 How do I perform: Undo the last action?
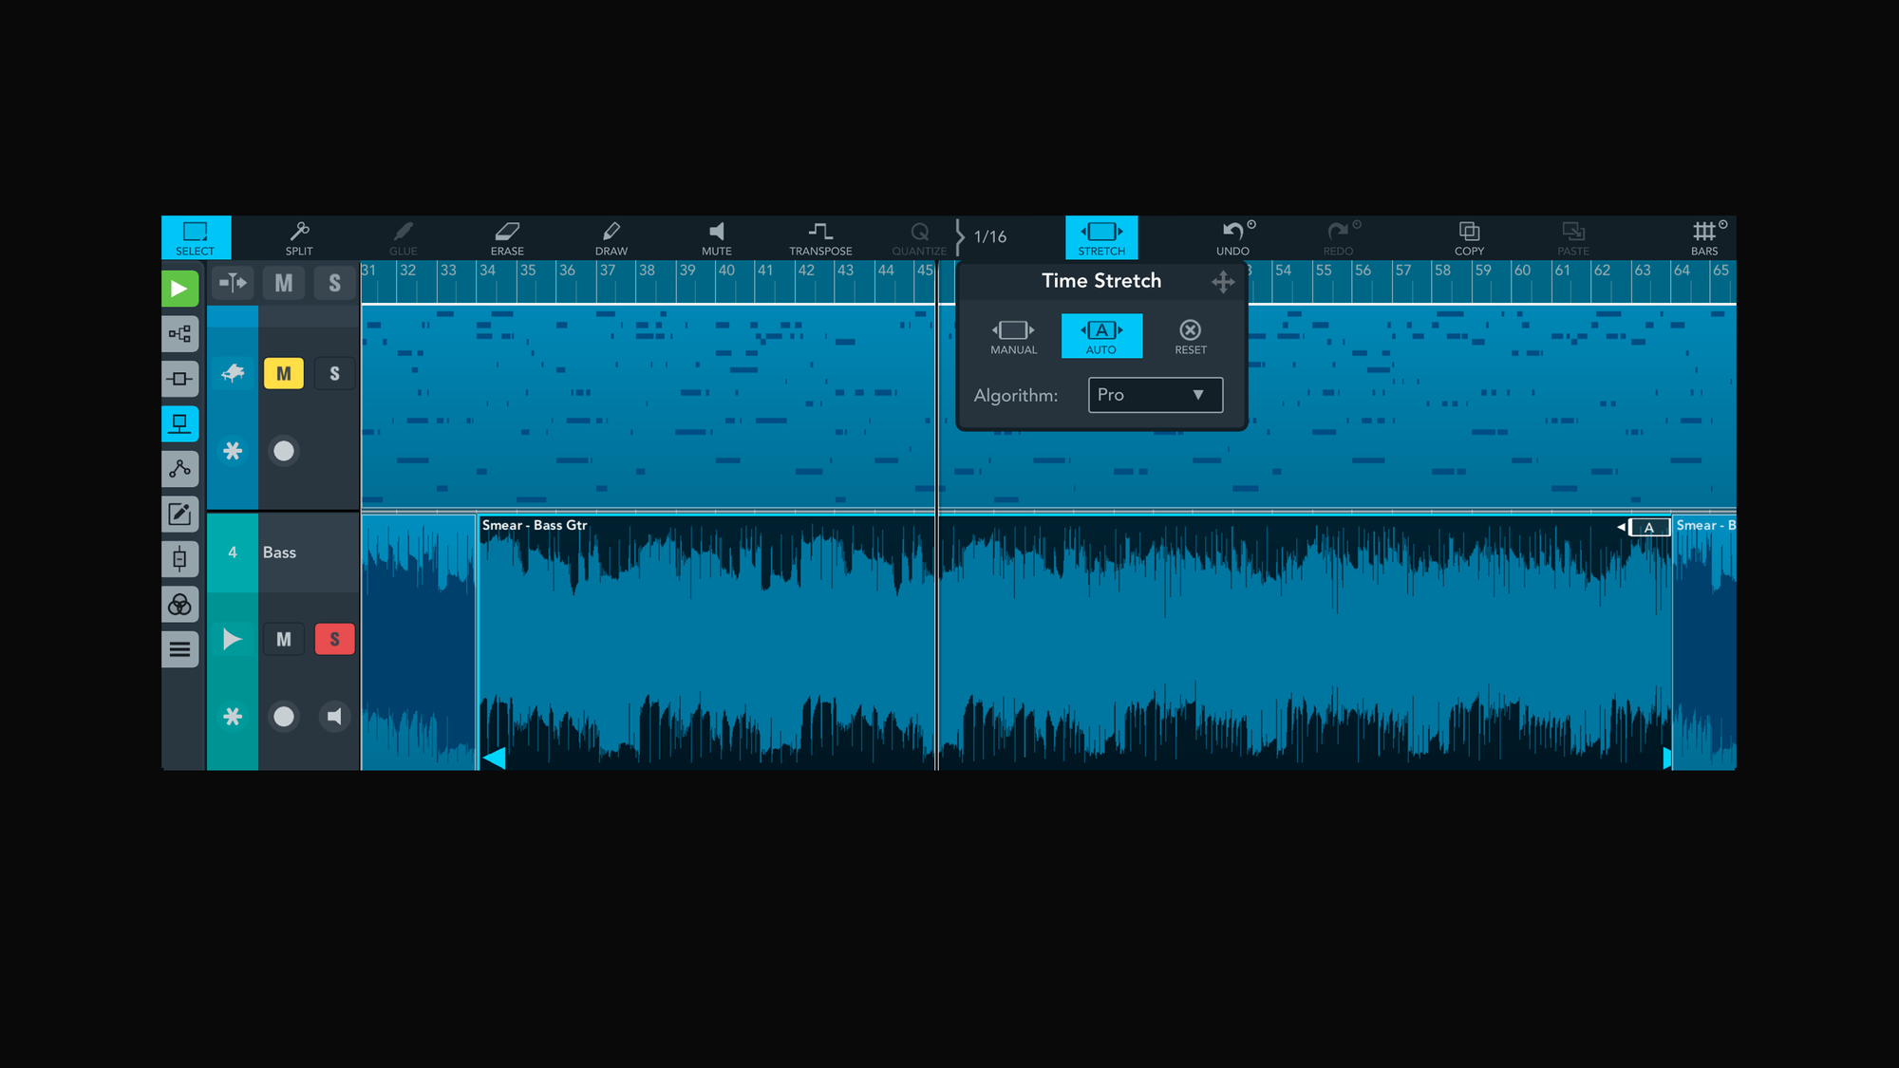pyautogui.click(x=1232, y=237)
